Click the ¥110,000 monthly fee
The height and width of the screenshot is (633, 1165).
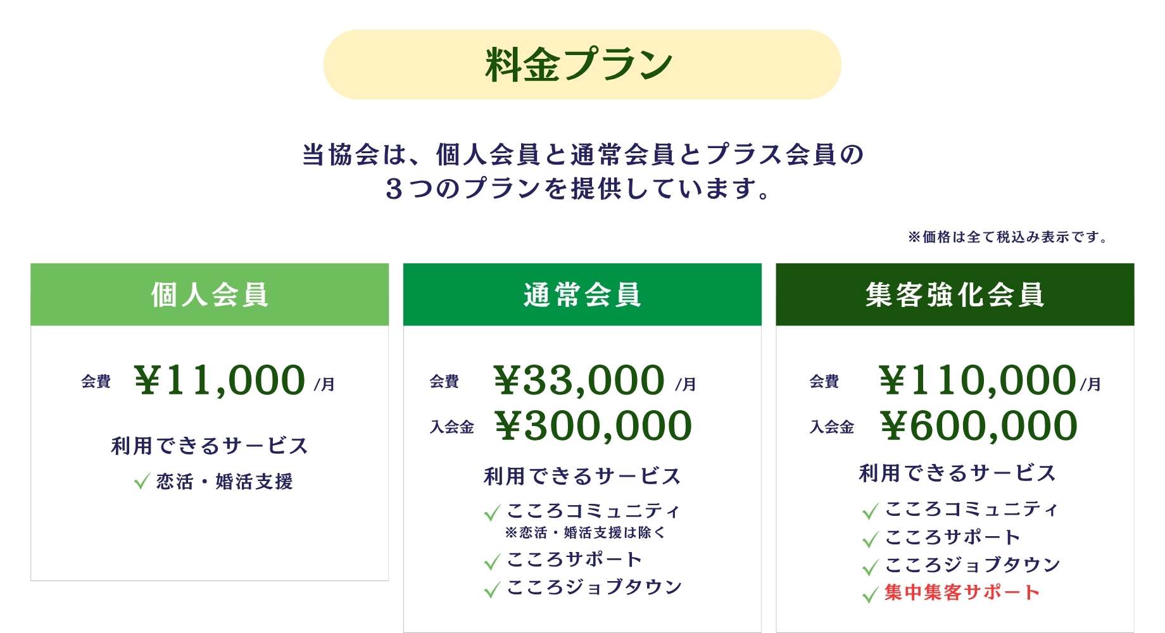point(978,380)
